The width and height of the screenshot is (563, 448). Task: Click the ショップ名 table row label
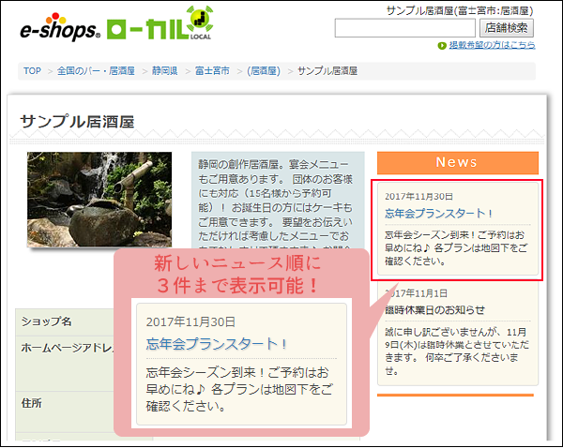pyautogui.click(x=47, y=321)
